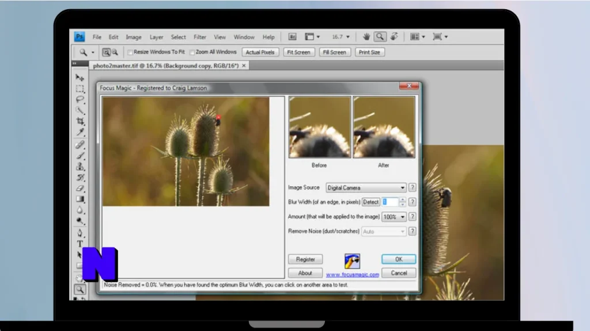Click the Focus Magic parrot logo
Viewport: 590px width, 331px height.
352,261
